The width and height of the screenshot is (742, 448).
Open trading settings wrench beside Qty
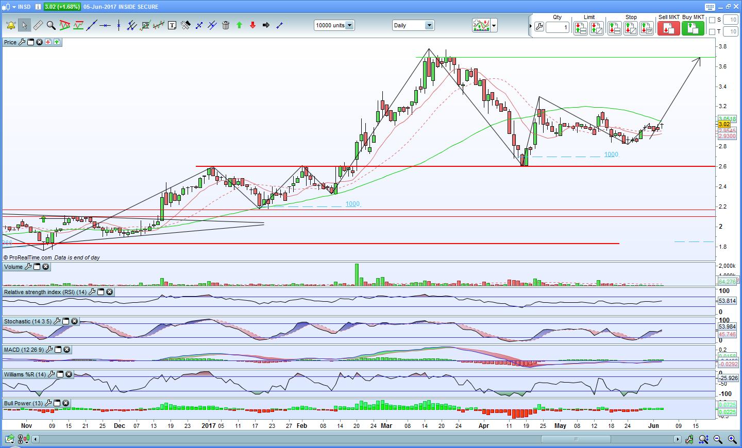click(x=539, y=27)
